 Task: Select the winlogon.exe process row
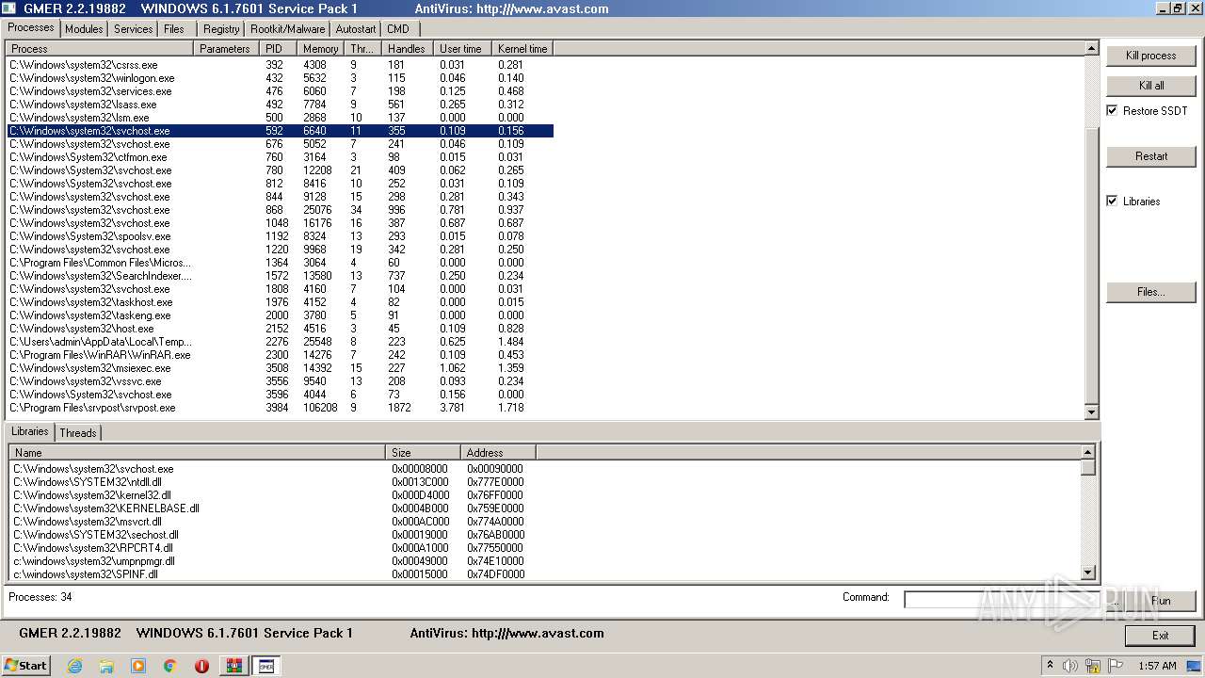(x=281, y=78)
